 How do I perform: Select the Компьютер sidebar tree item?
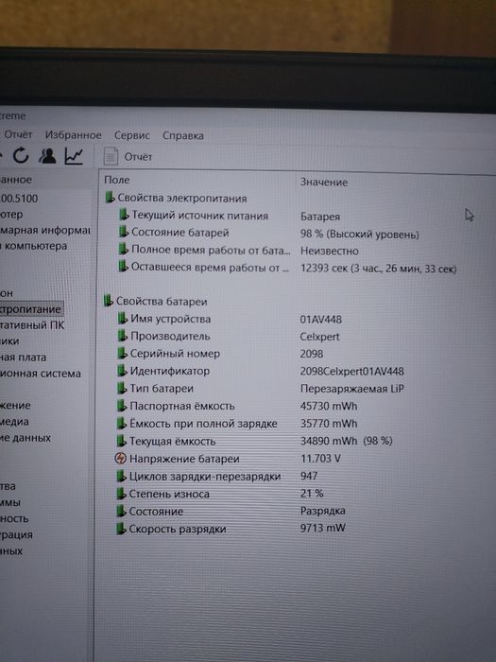[x=11, y=214]
